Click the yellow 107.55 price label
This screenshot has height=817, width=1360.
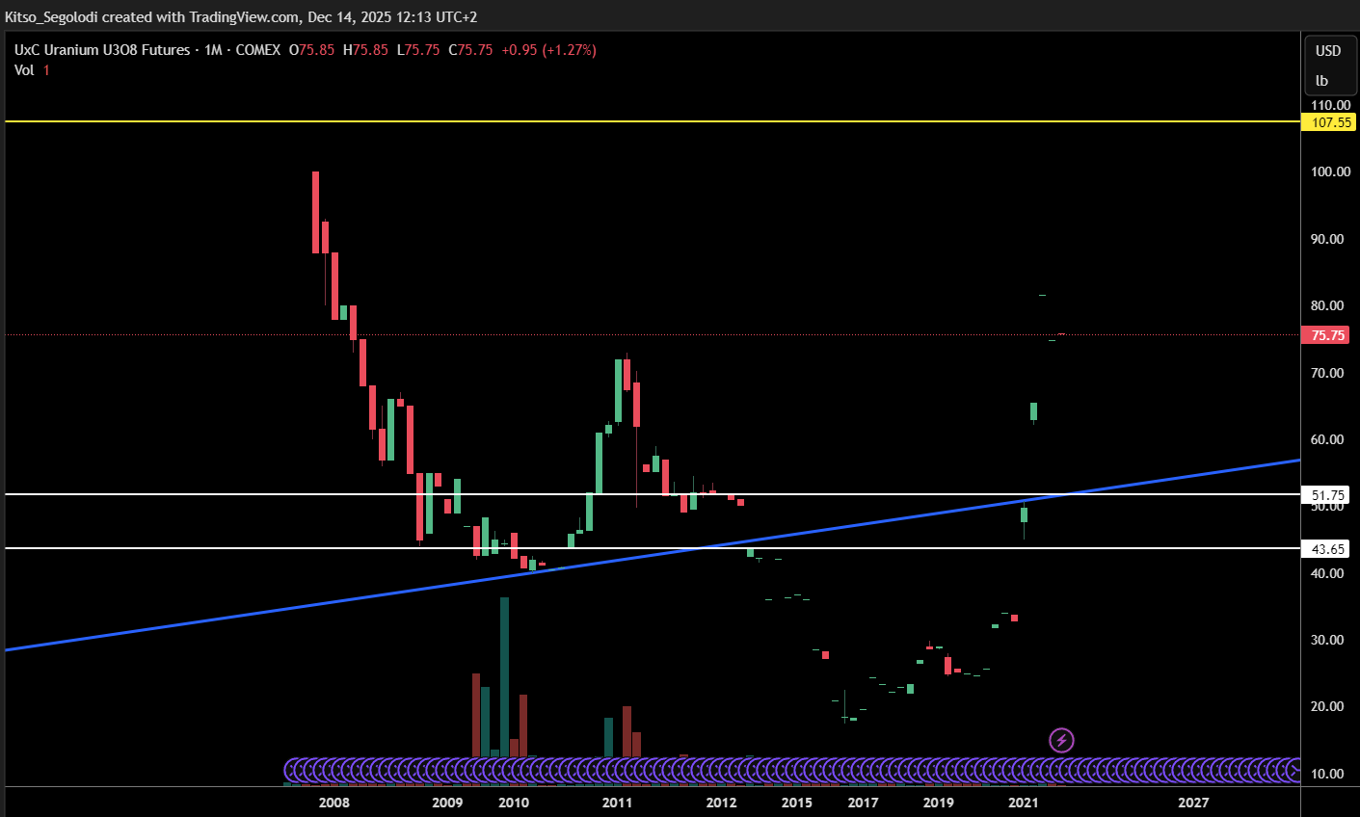[1329, 122]
